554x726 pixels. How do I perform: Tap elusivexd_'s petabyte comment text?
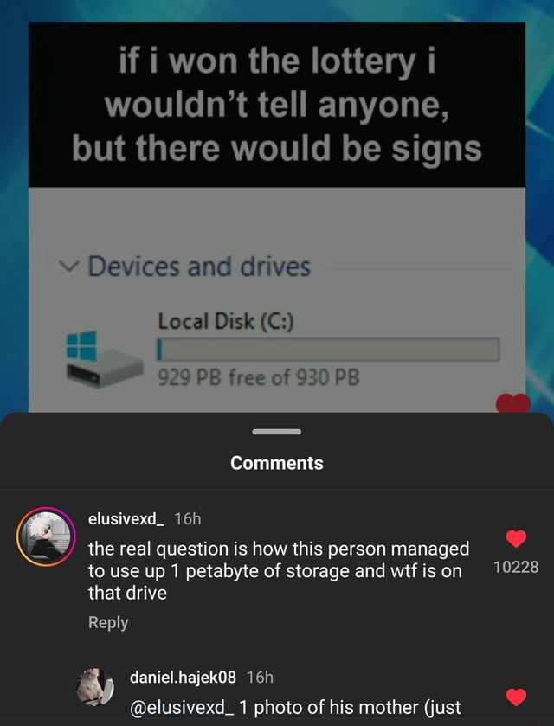click(279, 570)
